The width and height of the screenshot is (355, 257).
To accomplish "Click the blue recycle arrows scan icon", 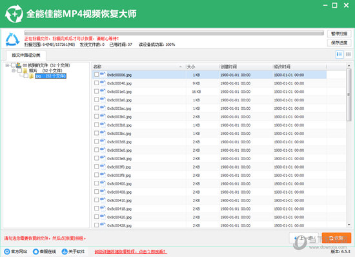I will [12, 39].
